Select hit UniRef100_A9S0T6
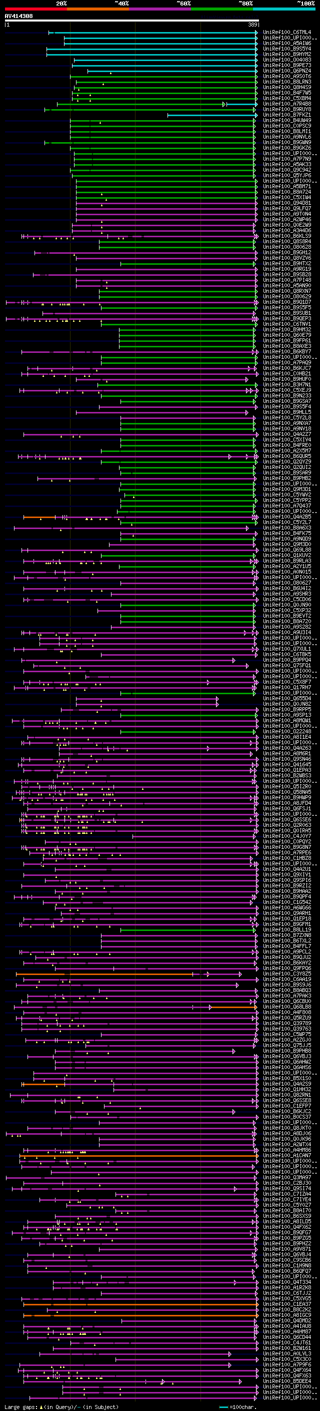This screenshot has height=1411, width=320. (286, 76)
